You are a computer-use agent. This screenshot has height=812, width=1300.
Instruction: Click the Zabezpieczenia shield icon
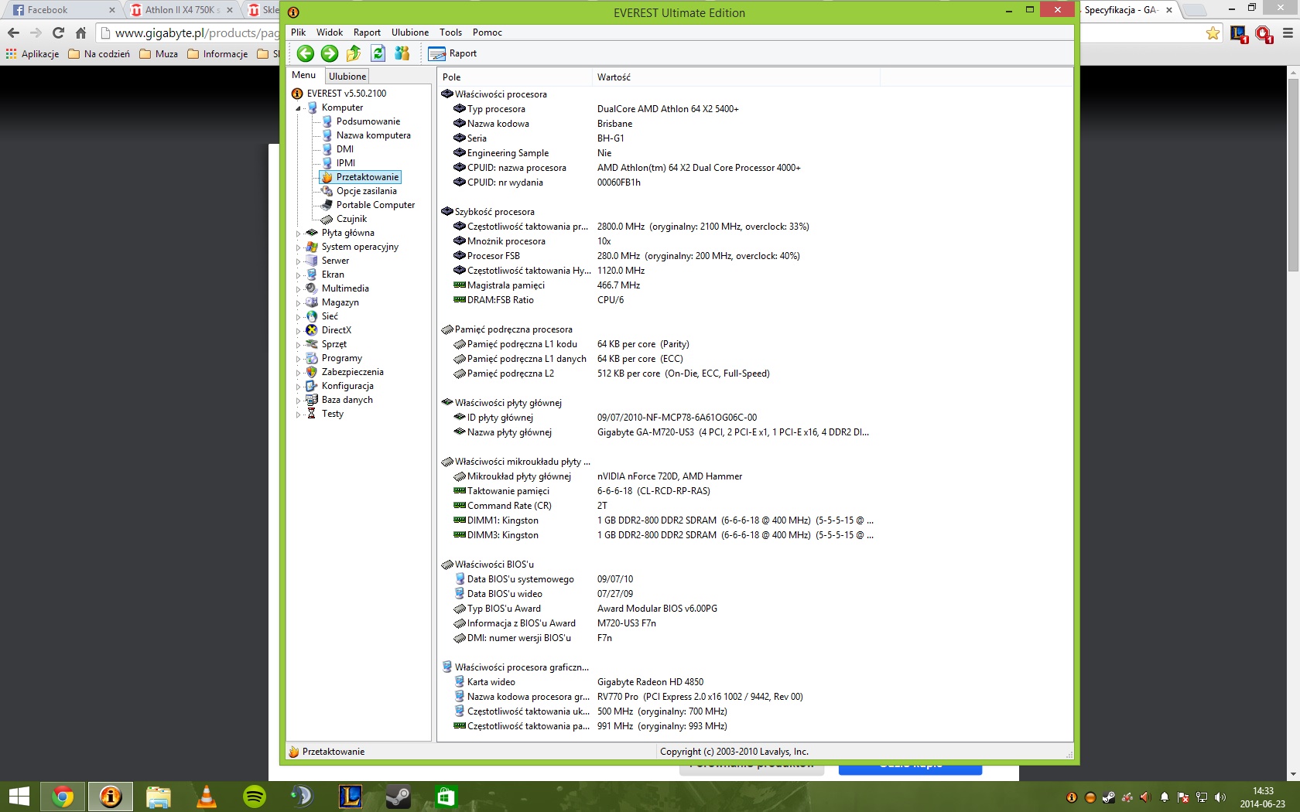[x=312, y=372]
